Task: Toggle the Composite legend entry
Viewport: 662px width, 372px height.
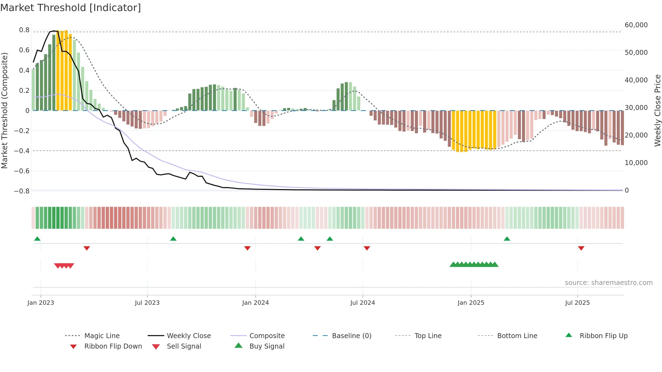Action: coord(258,336)
